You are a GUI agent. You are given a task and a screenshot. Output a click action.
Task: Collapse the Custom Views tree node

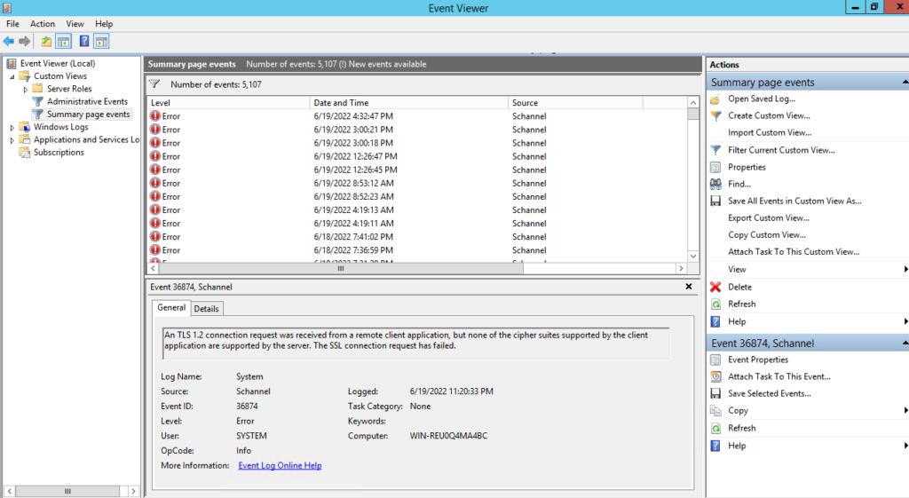tap(12, 76)
